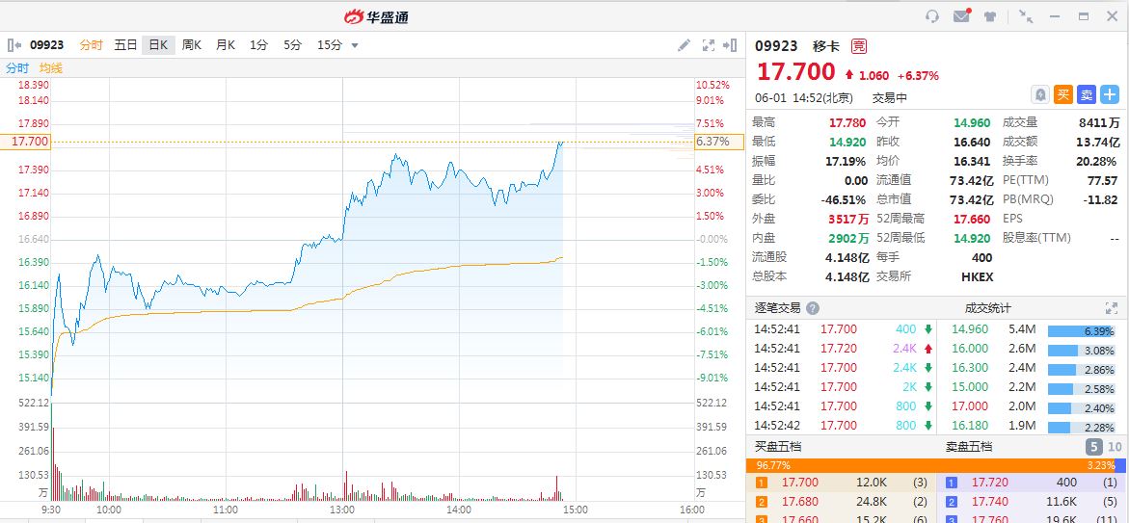Click the shrink window arrows icon
The image size is (1129, 523).
(1026, 16)
